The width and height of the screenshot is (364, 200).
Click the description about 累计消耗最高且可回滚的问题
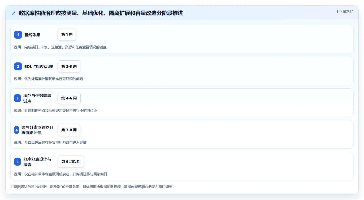[49, 79]
